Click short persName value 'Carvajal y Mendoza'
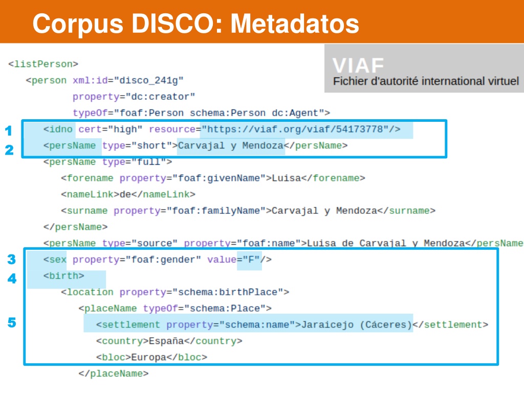The height and width of the screenshot is (393, 524). [x=231, y=146]
